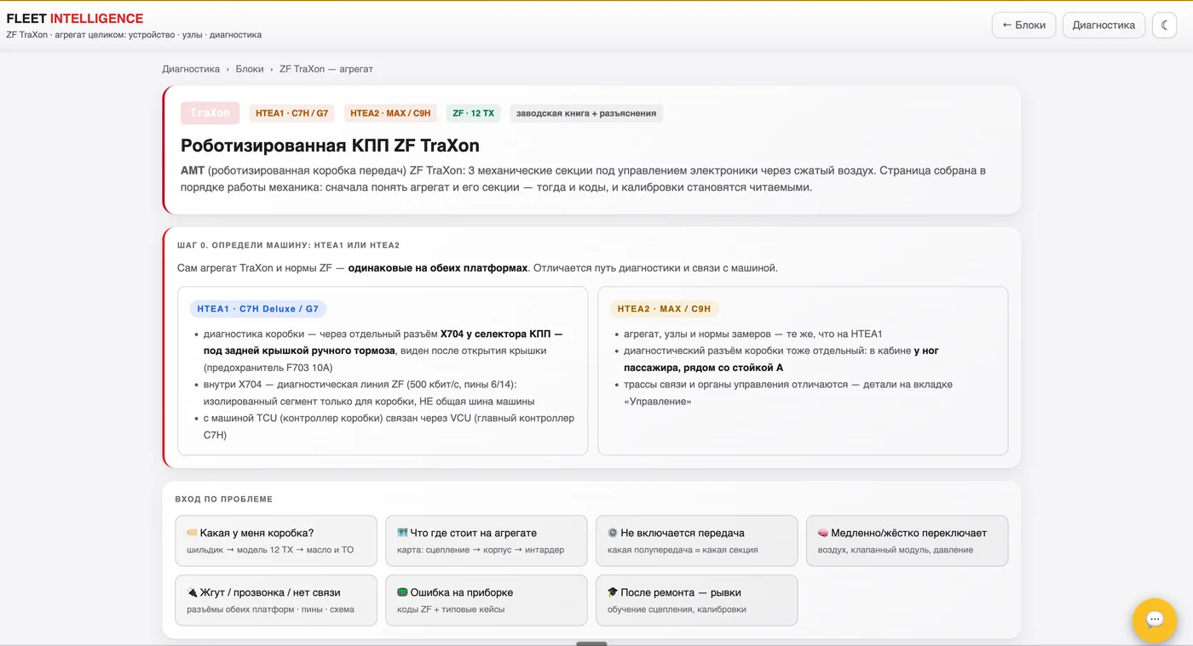
Task: Open 'После ремонта — рывки' card
Action: (696, 600)
